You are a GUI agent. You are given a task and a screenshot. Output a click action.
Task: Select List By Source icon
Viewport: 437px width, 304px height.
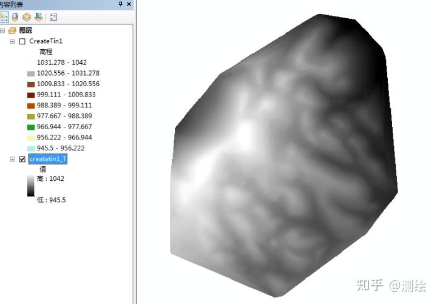15,17
